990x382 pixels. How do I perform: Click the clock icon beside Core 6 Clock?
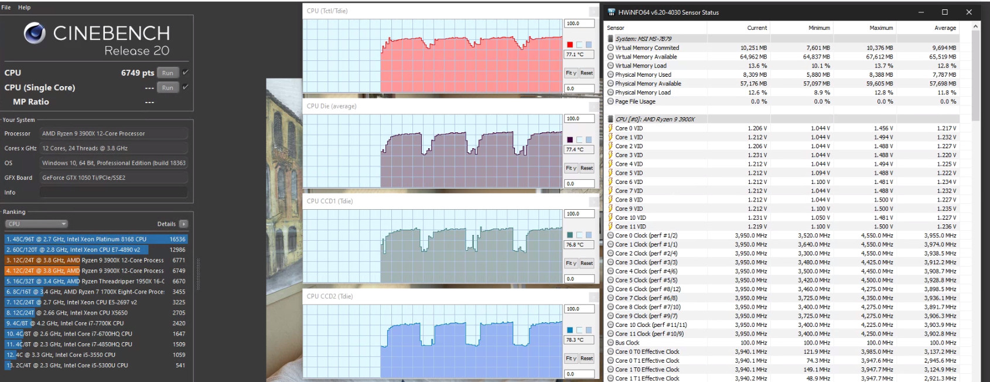point(610,289)
